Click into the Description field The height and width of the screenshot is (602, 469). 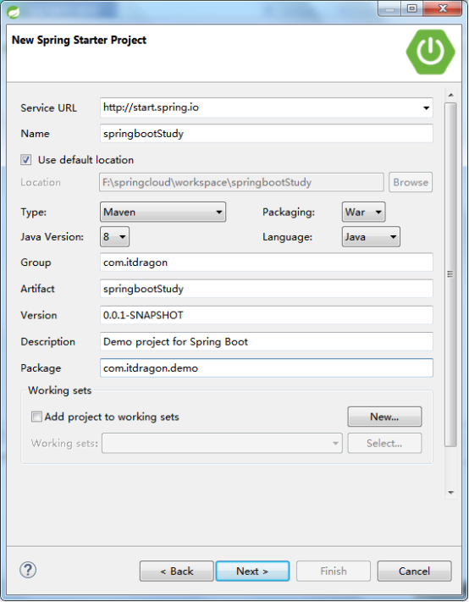pyautogui.click(x=267, y=341)
